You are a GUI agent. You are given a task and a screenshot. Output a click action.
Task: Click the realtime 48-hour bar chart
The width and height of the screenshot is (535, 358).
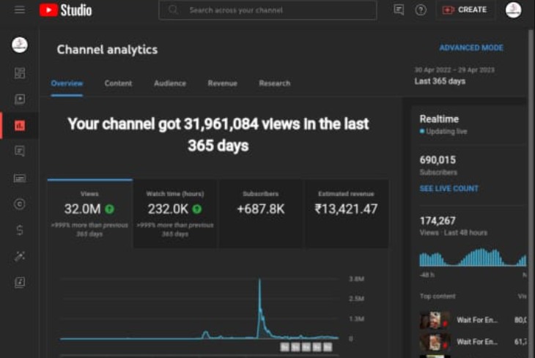tap(473, 258)
